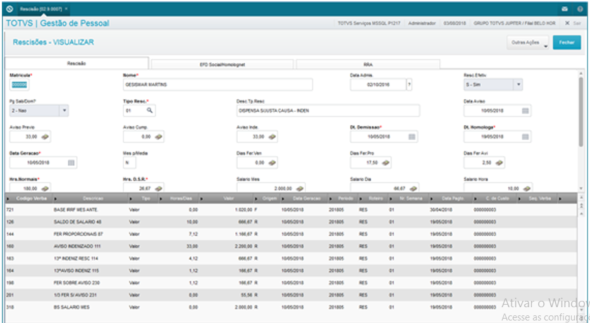
Task: Open calculator icon in Aviso Previo field
Action: [45, 137]
